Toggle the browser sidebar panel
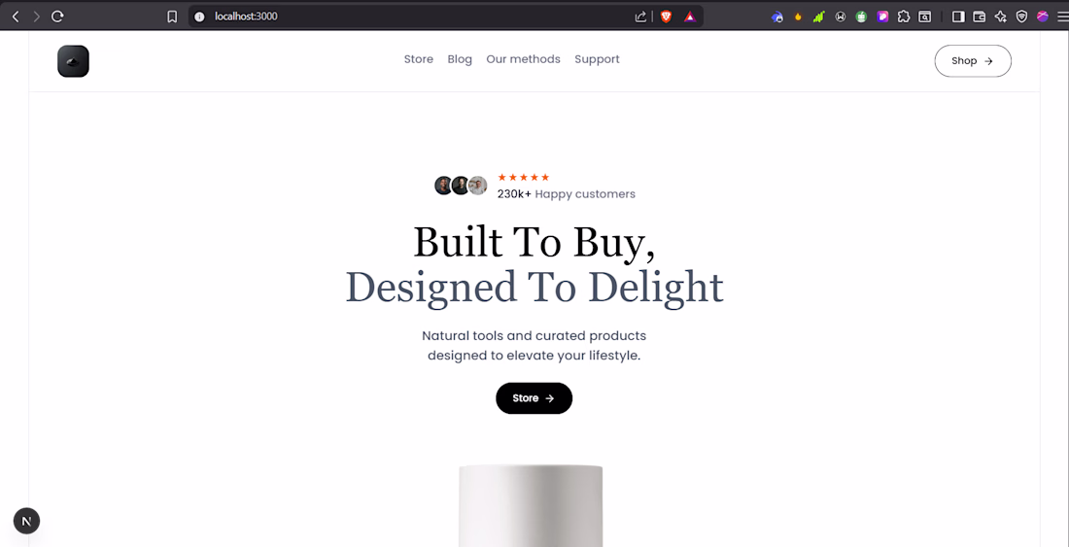Screen dimensions: 1069x547 [x=958, y=17]
